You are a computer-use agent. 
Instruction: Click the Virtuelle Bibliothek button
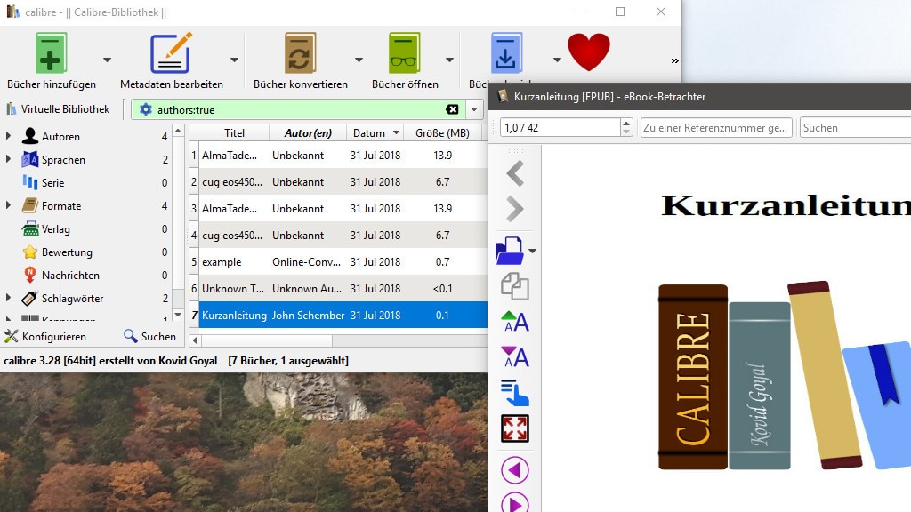(x=59, y=109)
